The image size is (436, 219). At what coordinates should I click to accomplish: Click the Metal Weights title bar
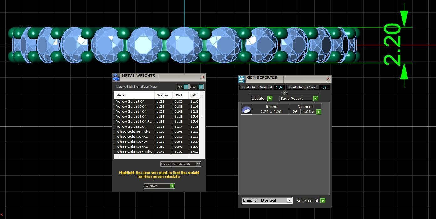(160, 77)
